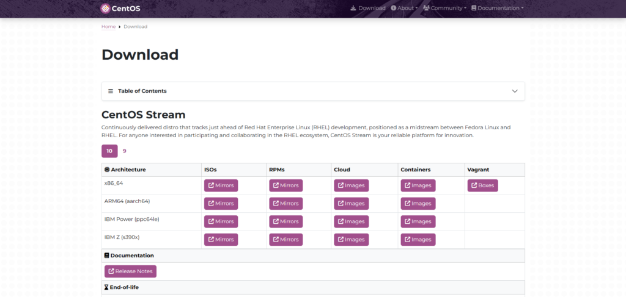Click the Architecture column header
The width and height of the screenshot is (626, 297).
click(x=152, y=170)
